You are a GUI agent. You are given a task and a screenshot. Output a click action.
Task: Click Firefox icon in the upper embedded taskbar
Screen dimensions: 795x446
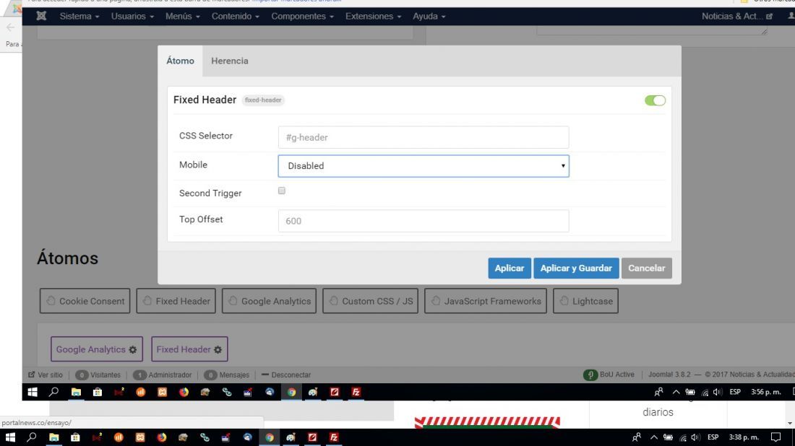[184, 392]
